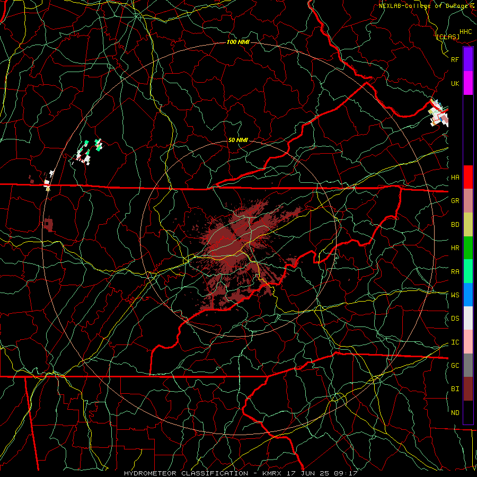Image resolution: width=477 pixels, height=477 pixels.
Task: Click the "KMRX" radar site identifier
Action: tap(272, 473)
